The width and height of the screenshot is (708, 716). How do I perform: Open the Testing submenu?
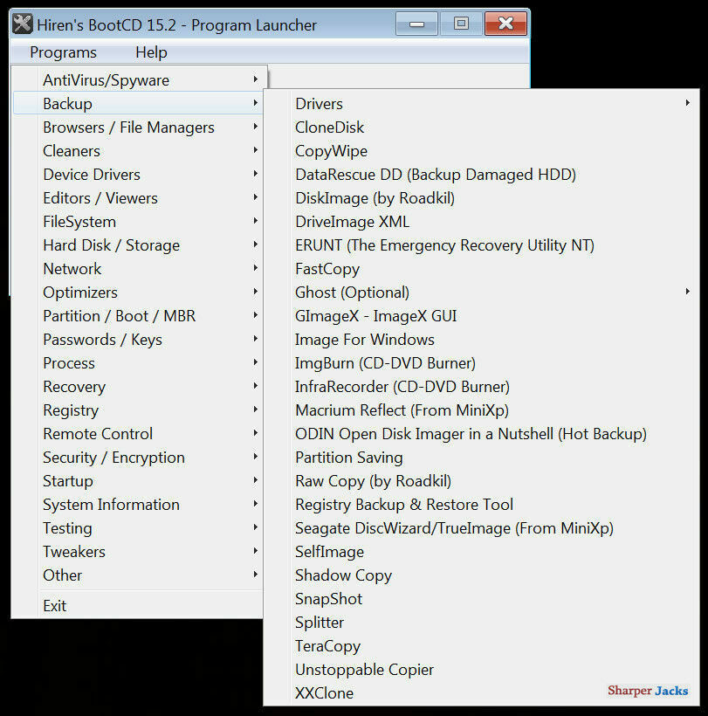(137, 528)
